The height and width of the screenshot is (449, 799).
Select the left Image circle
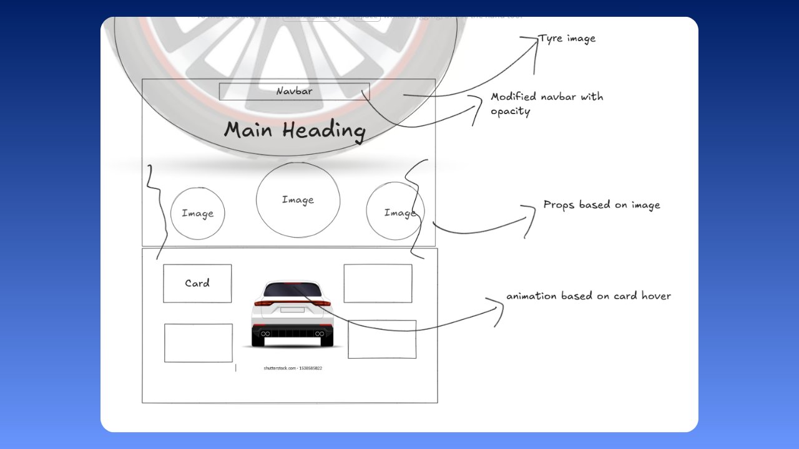click(197, 213)
